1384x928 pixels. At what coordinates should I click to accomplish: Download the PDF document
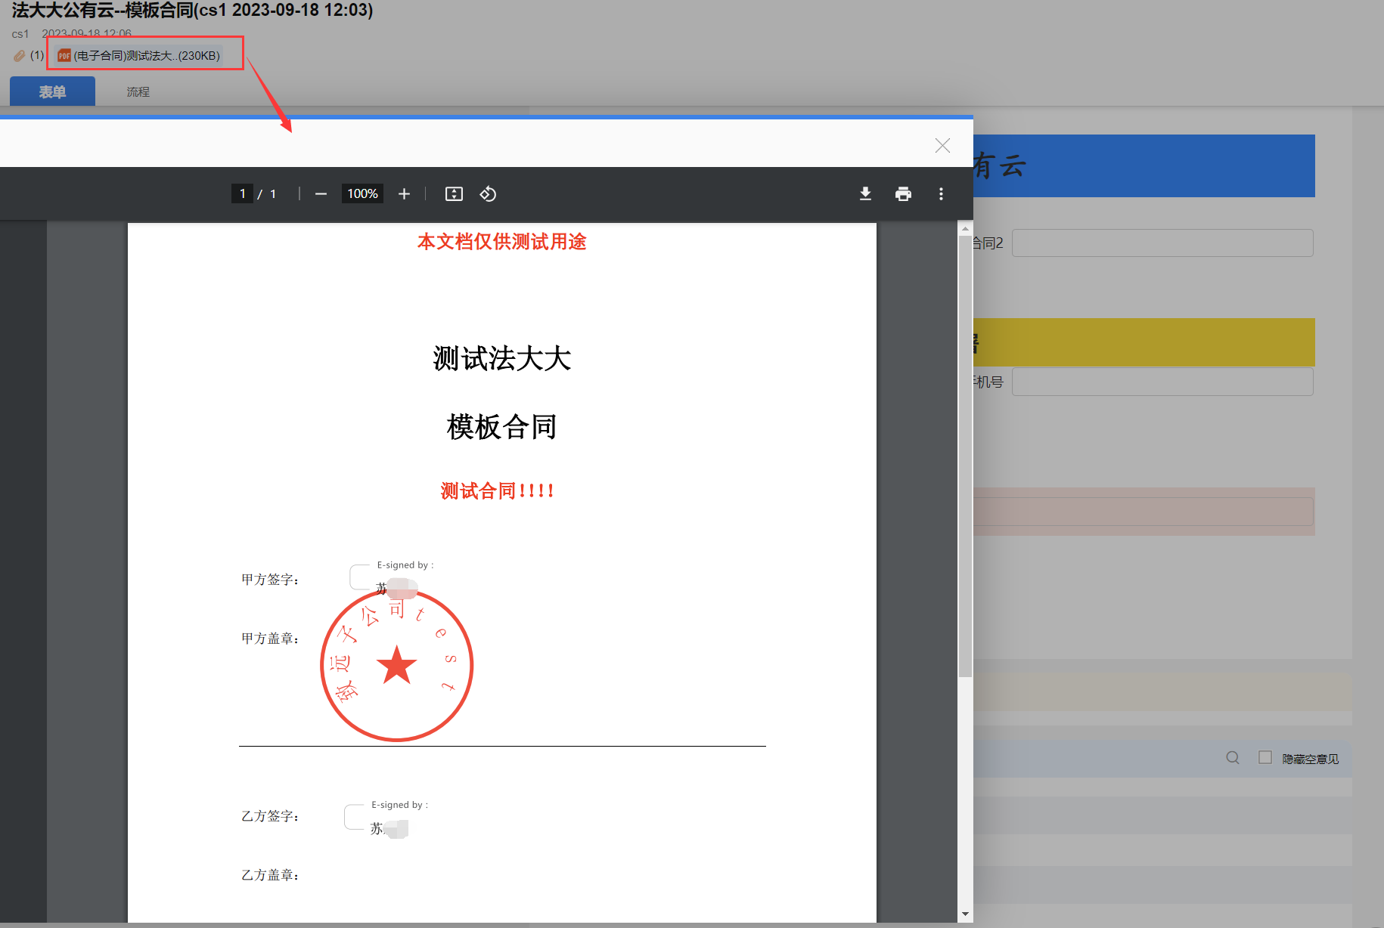[x=865, y=194]
